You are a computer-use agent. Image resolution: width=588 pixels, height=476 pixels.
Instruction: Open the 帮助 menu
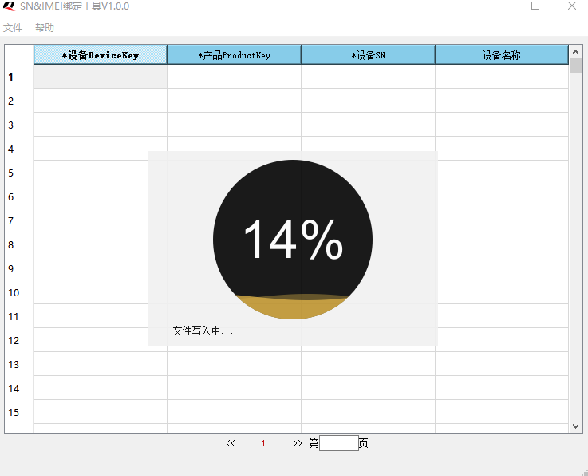tap(45, 28)
